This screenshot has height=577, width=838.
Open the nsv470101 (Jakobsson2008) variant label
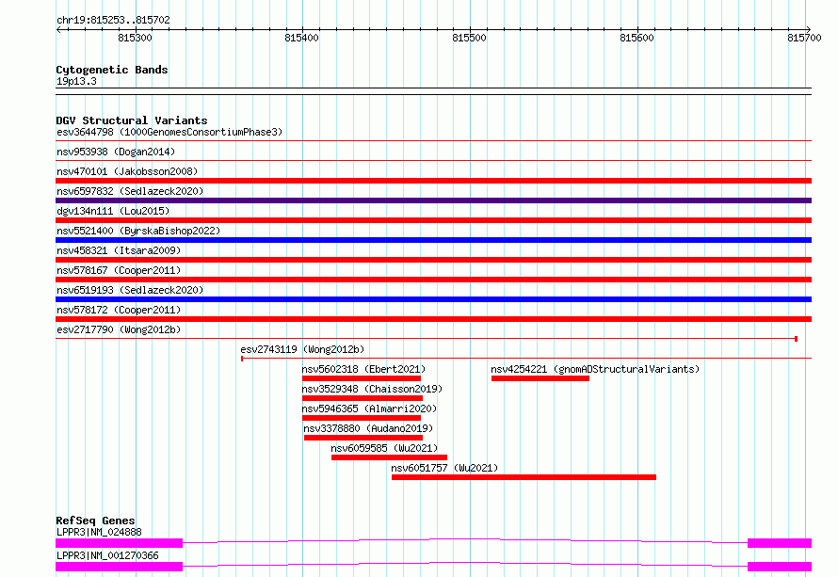(127, 171)
